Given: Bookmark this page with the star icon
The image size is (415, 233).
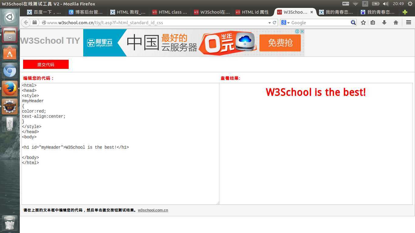Looking at the screenshot, I should coord(363,22).
